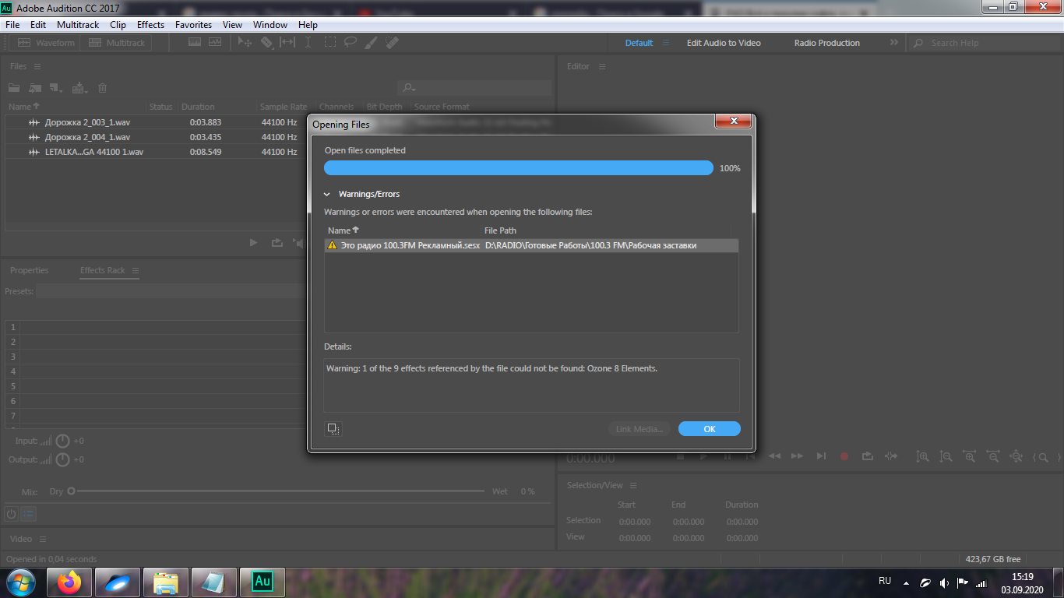The width and height of the screenshot is (1064, 598).
Task: Select the Time Selection tool
Action: 308,43
